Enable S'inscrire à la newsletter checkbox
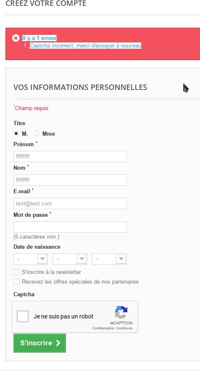 coord(16,272)
